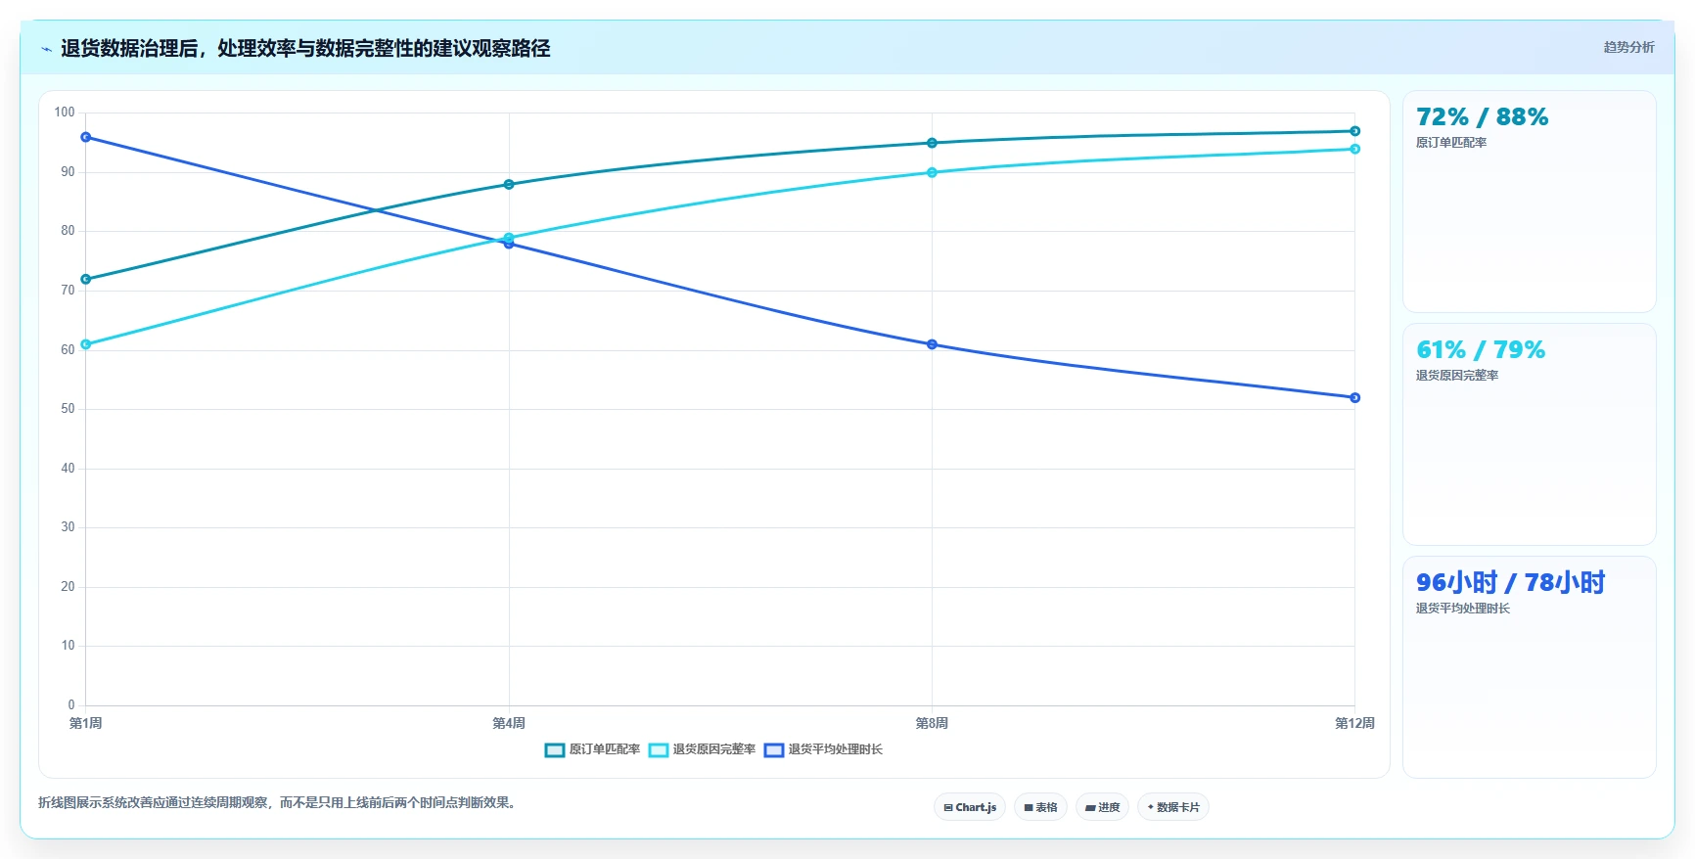The image size is (1695, 859).
Task: Click the header title 退货数据治理后
Action: [x=128, y=48]
